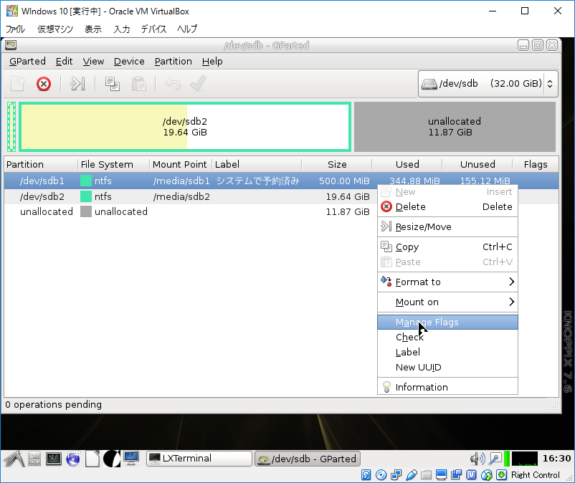
Task: Click the CPU usage monitor graph in tray
Action: (524, 459)
